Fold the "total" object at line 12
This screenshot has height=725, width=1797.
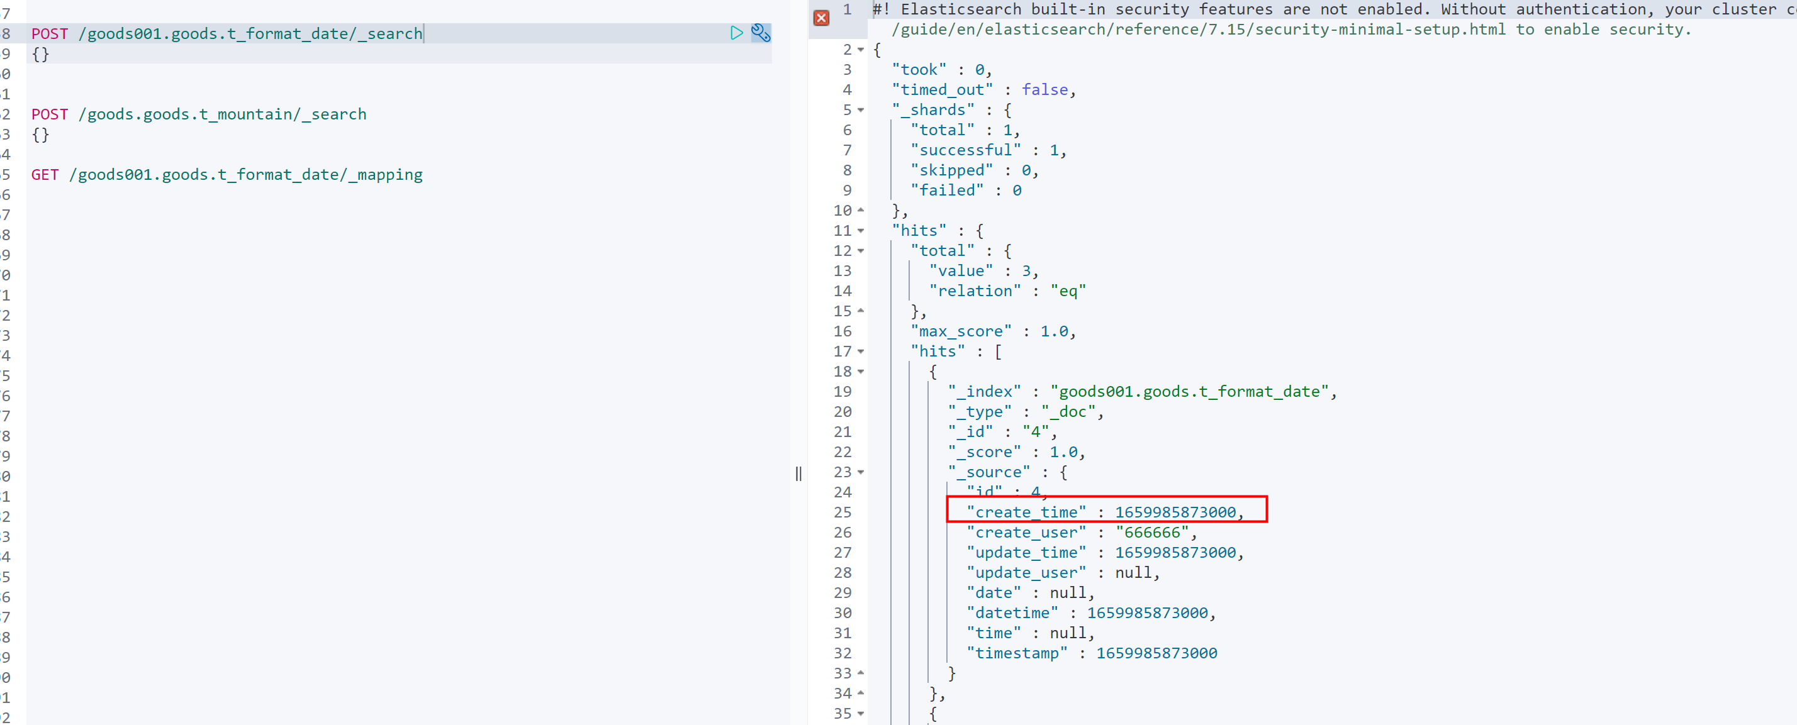point(861,251)
